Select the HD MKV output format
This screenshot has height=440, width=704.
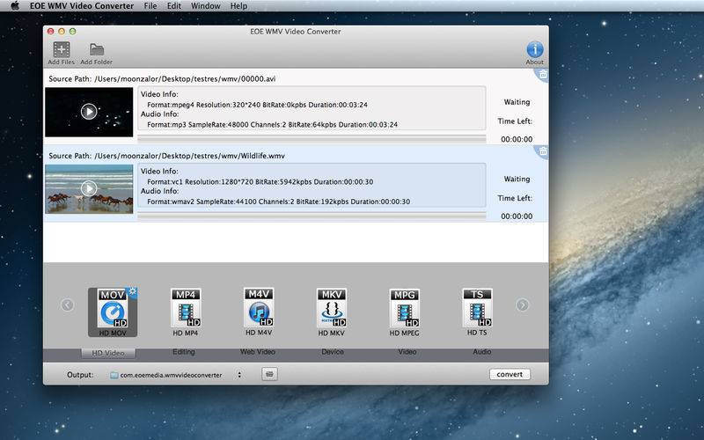[332, 312]
